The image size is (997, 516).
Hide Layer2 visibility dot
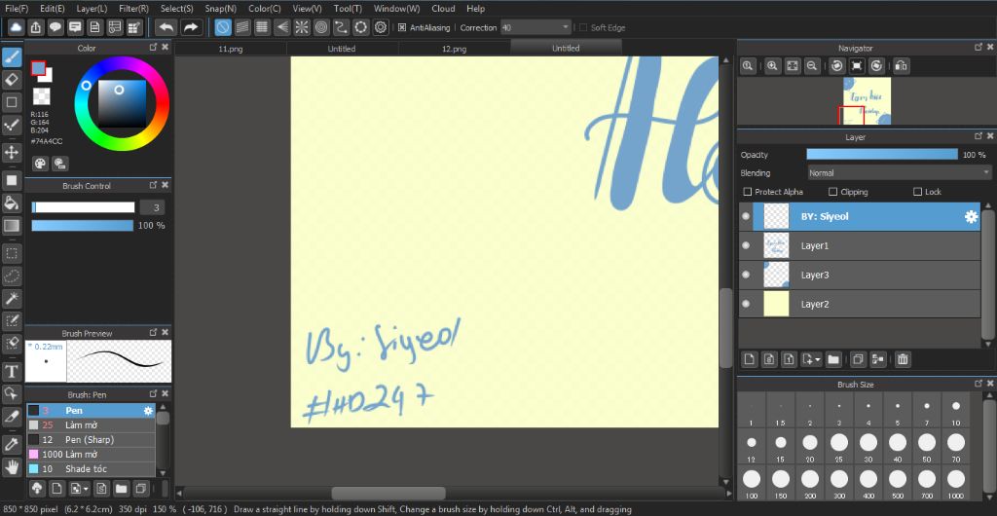coord(746,304)
